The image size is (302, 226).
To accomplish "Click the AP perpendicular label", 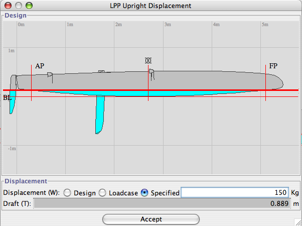I will (40, 66).
